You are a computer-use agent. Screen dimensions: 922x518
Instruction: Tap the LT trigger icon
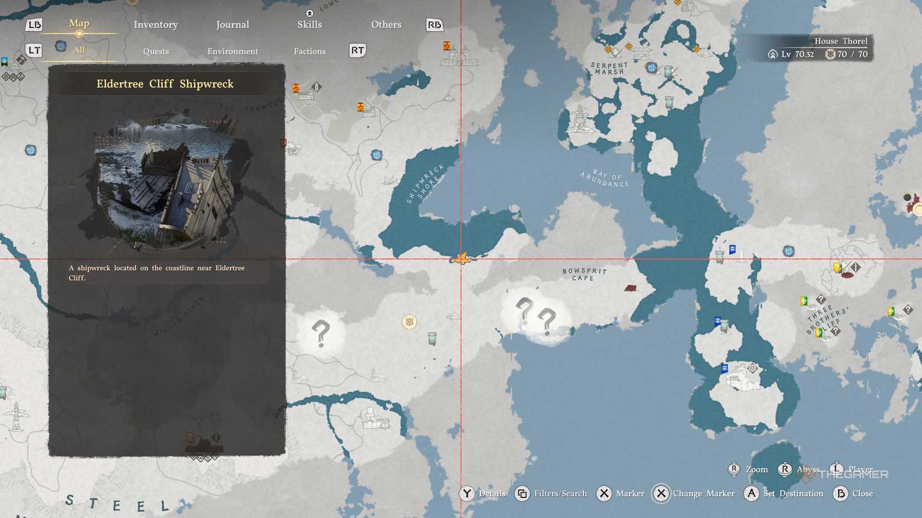click(x=34, y=50)
